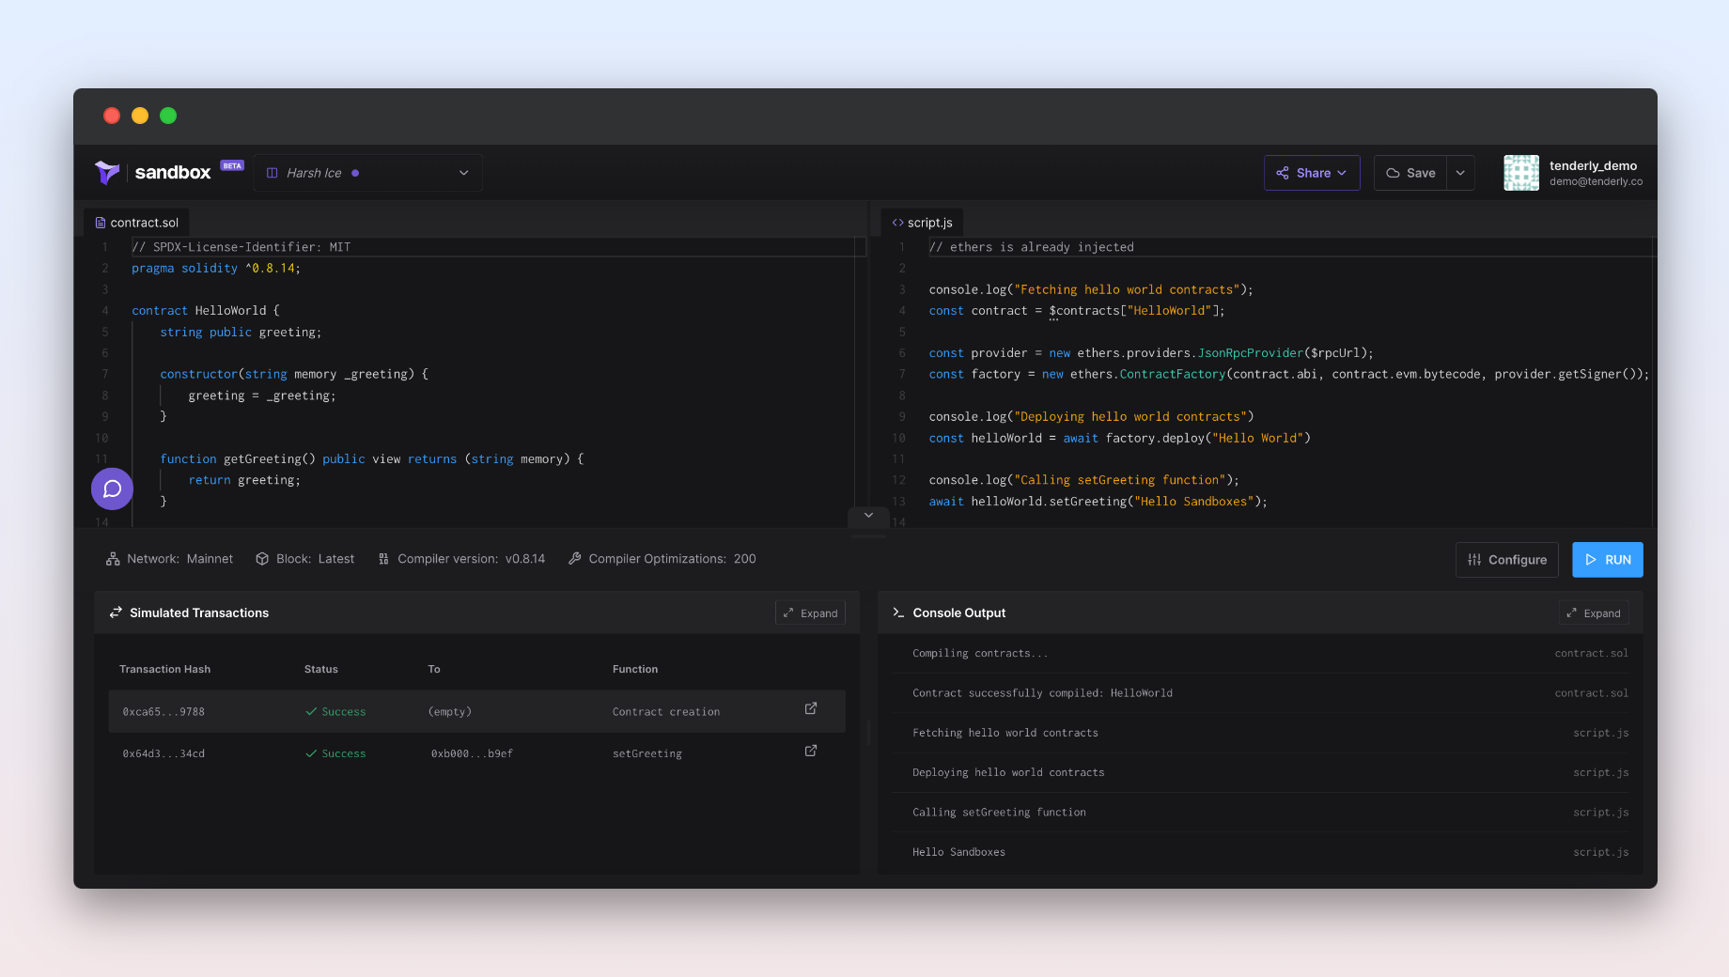This screenshot has width=1729, height=977.
Task: Click Compiler Optimizations 200 setting
Action: click(662, 559)
